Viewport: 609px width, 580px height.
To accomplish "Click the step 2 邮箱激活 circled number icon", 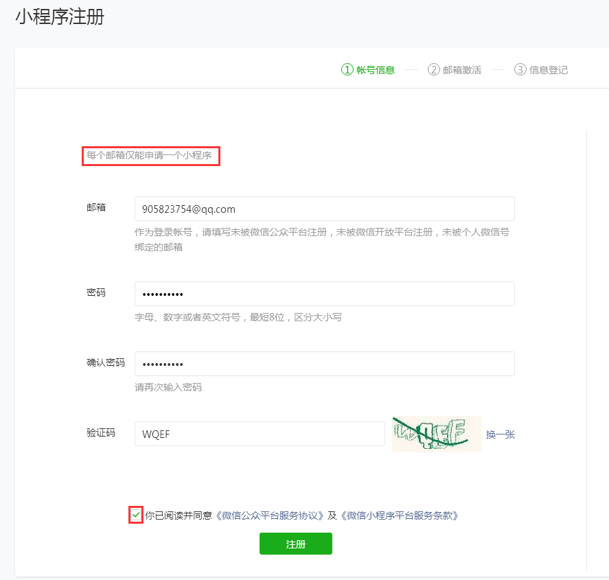I will coord(435,69).
